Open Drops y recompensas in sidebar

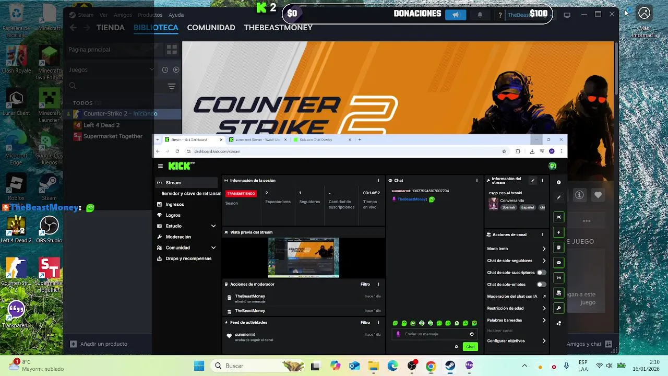[188, 258]
